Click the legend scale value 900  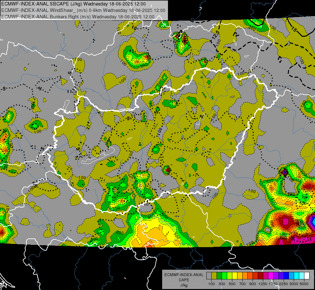(x=253, y=284)
